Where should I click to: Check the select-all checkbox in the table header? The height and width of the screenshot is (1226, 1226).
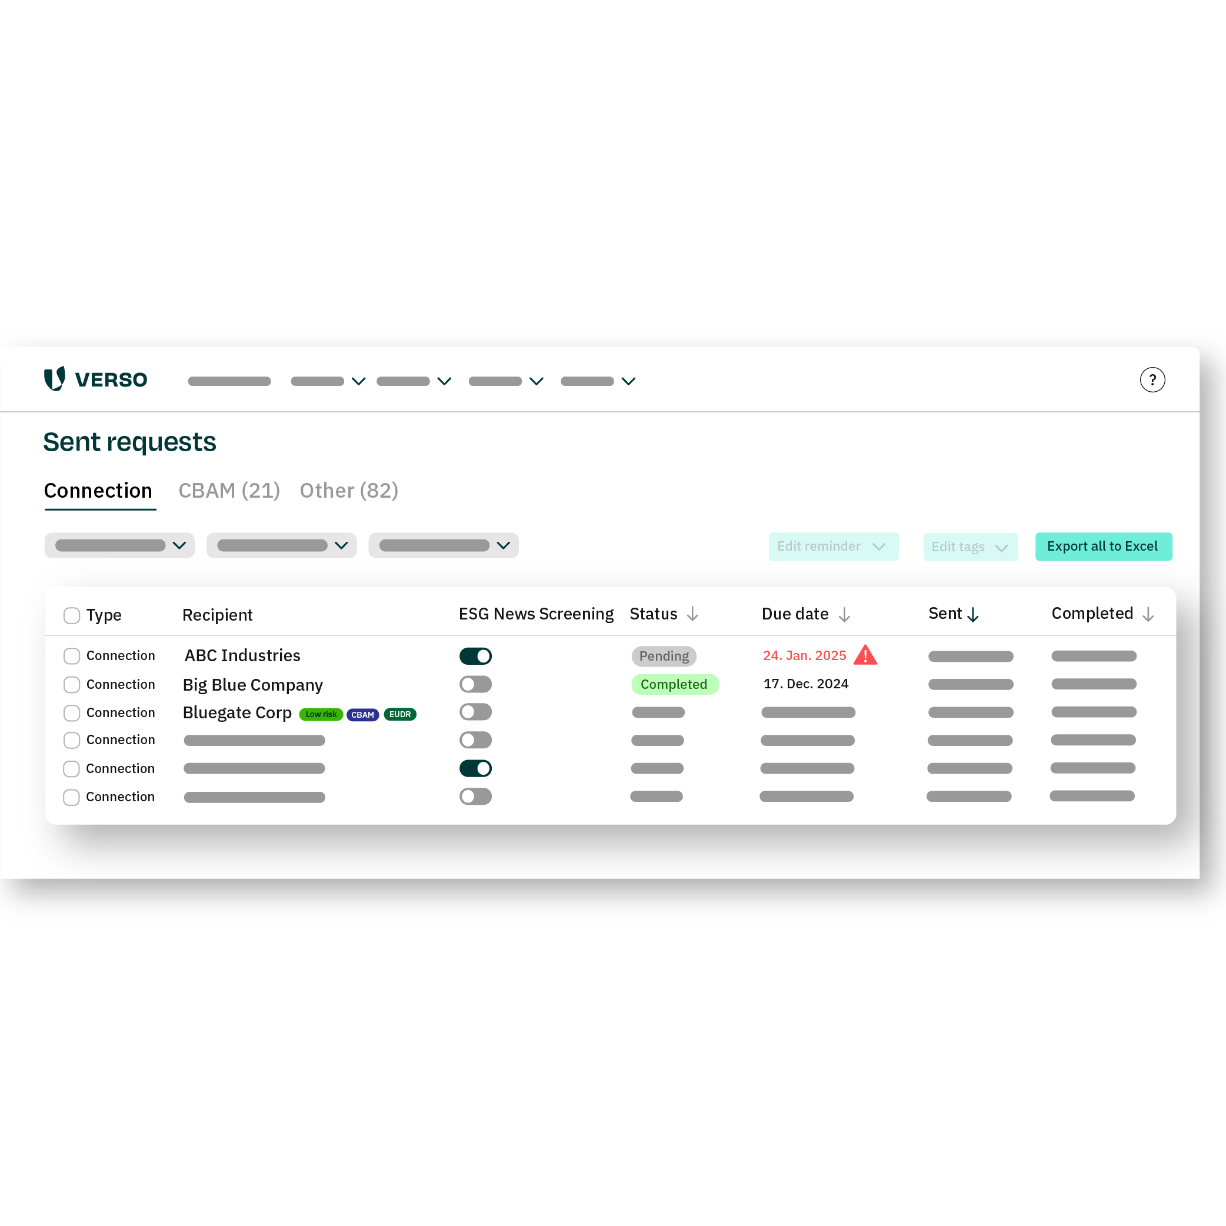point(71,614)
